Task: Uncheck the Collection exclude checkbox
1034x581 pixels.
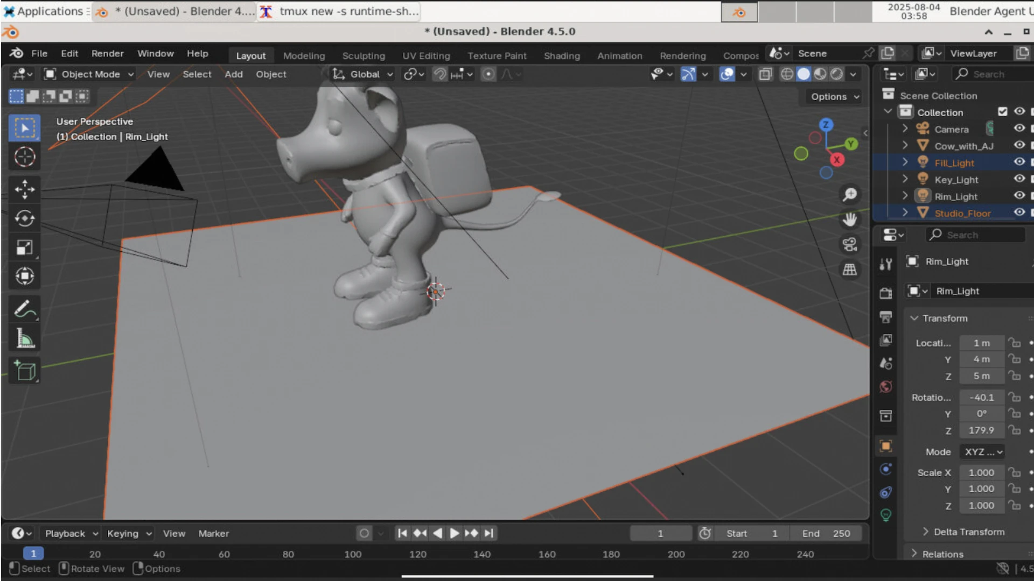Action: [x=1002, y=111]
